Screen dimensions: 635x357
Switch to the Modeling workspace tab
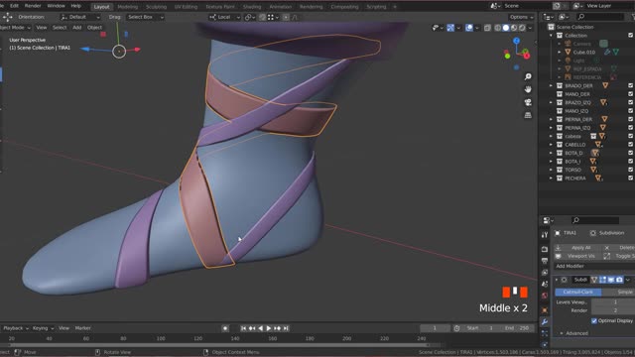128,7
